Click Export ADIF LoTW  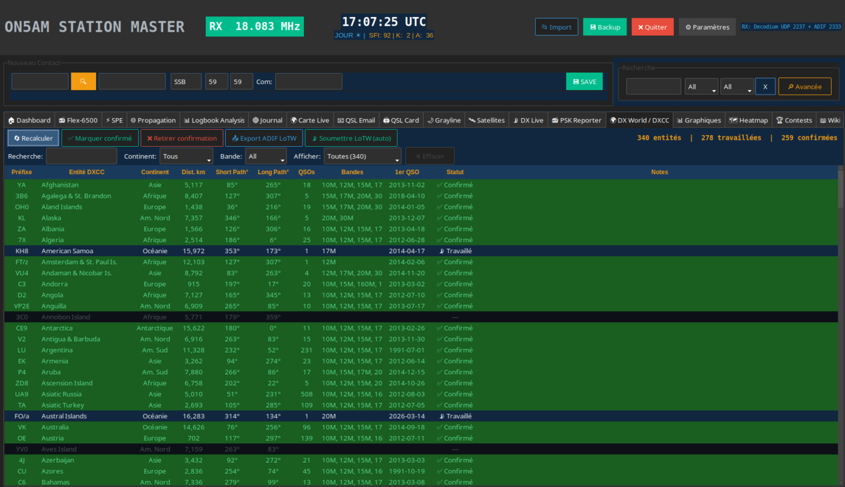coord(264,138)
